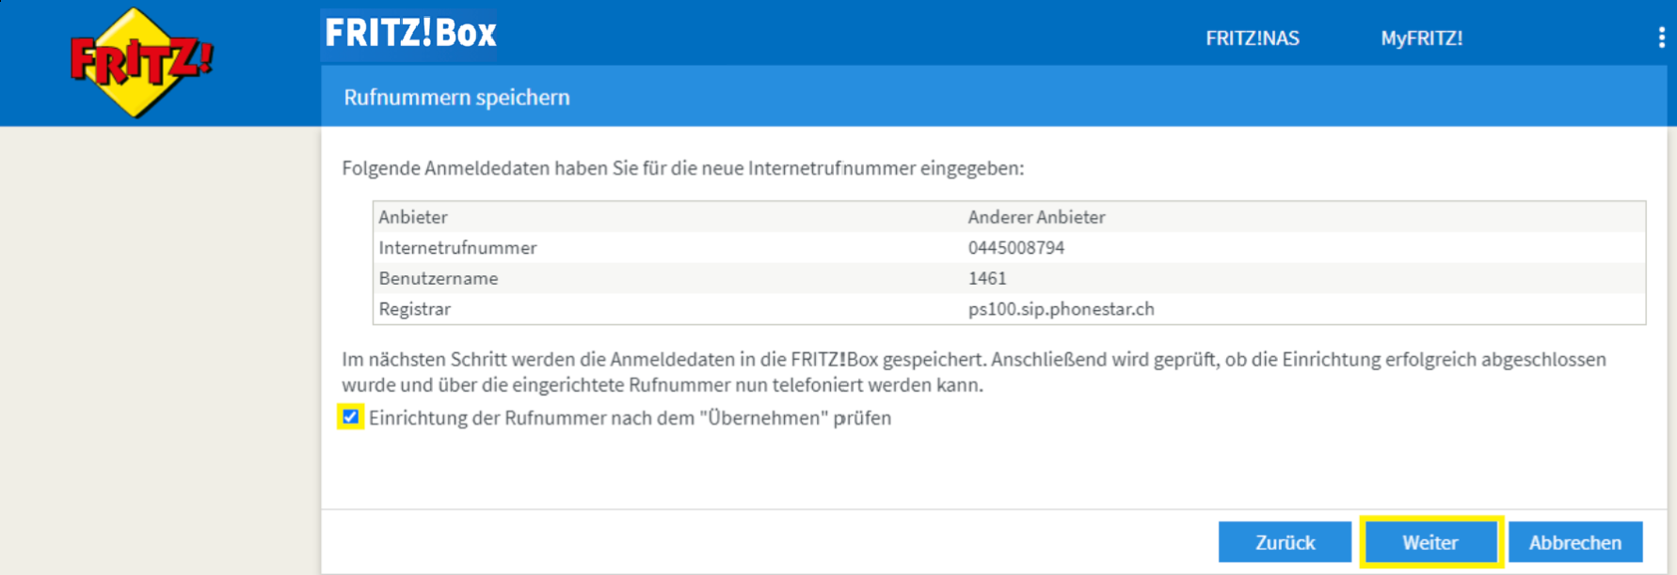Continue with the Weiter button

click(1429, 542)
